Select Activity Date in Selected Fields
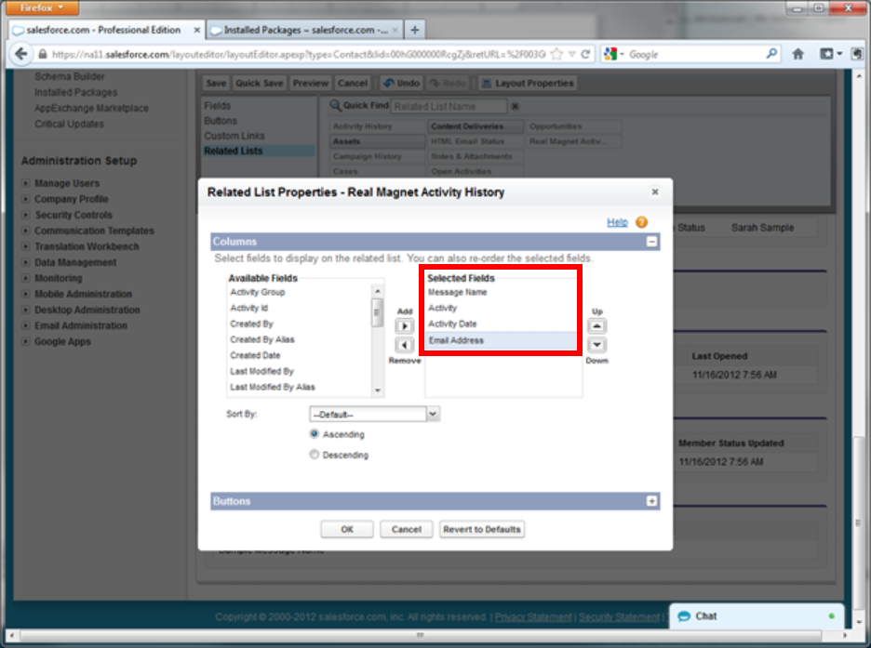Viewport: 871px width, 648px height. point(452,324)
